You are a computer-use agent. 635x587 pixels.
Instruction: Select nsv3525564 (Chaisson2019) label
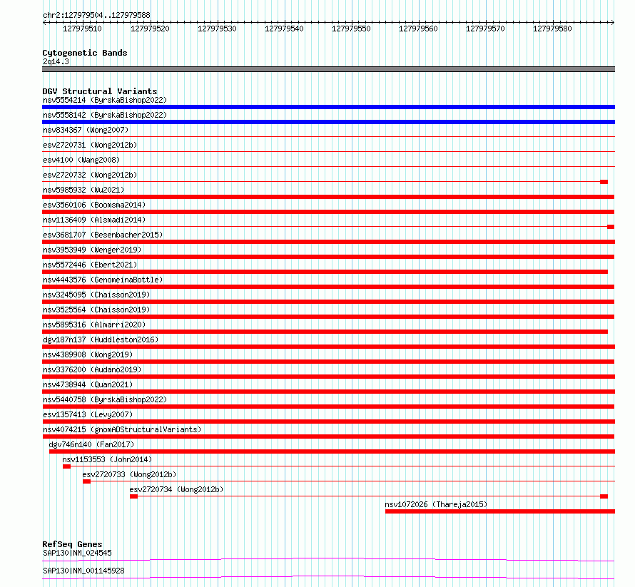point(96,310)
